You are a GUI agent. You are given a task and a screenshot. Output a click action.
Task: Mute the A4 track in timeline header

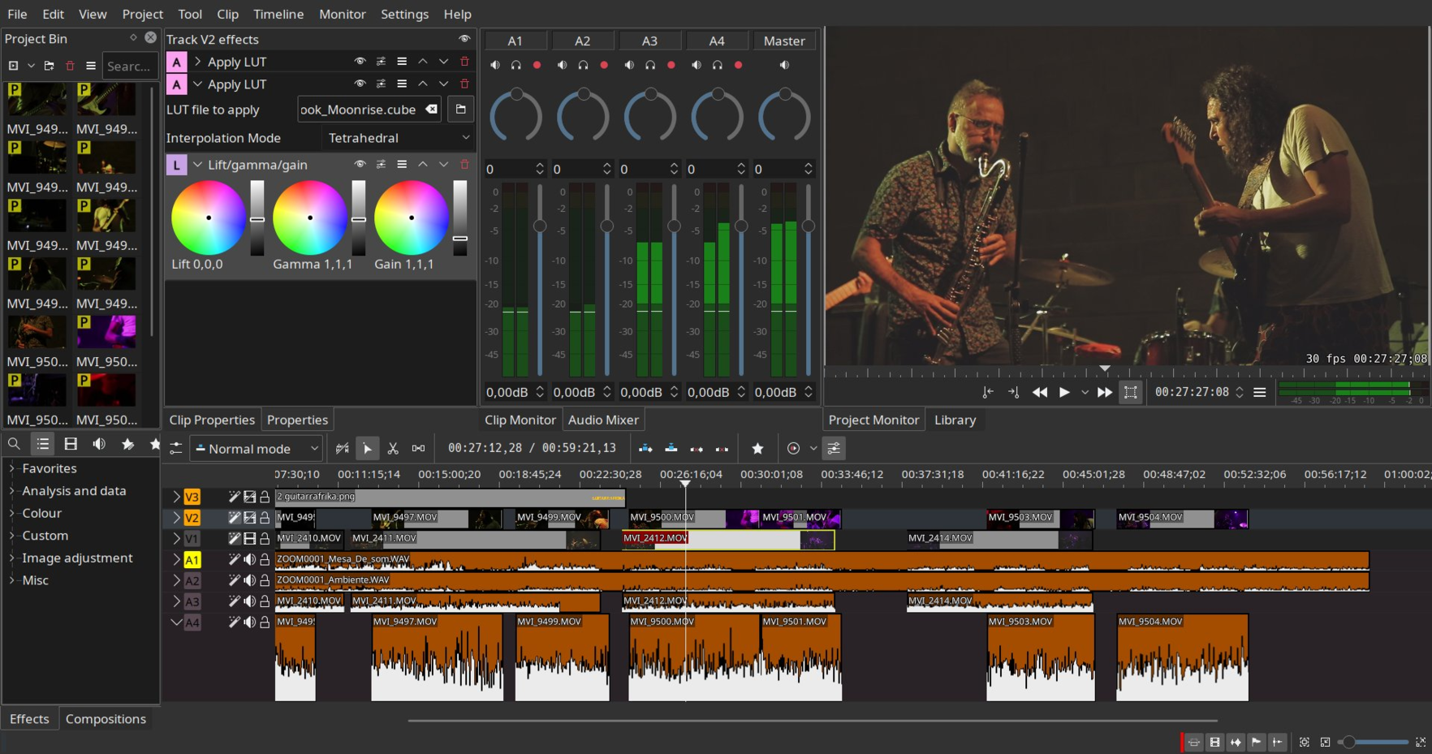click(x=250, y=623)
